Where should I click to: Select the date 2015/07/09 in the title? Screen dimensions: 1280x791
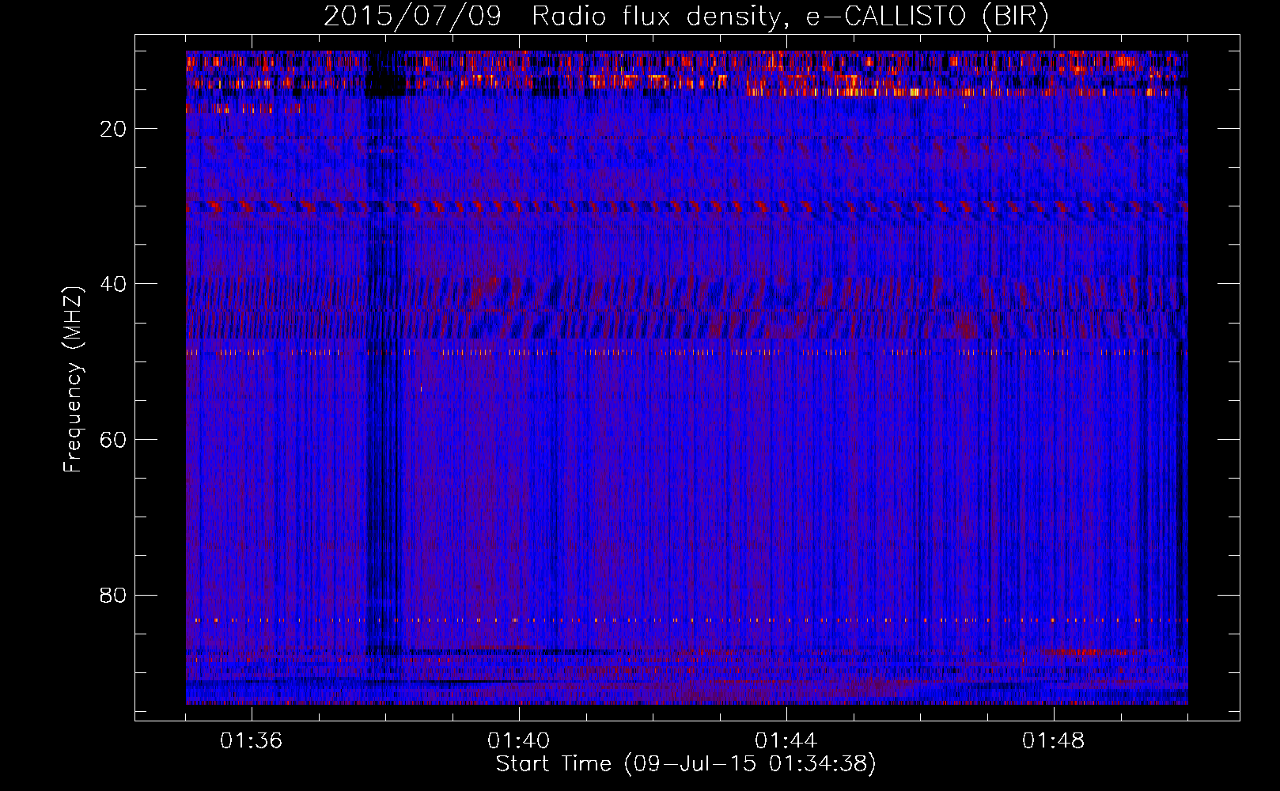(412, 17)
